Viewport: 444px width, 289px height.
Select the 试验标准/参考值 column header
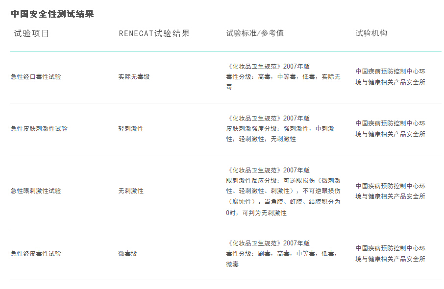pos(255,33)
